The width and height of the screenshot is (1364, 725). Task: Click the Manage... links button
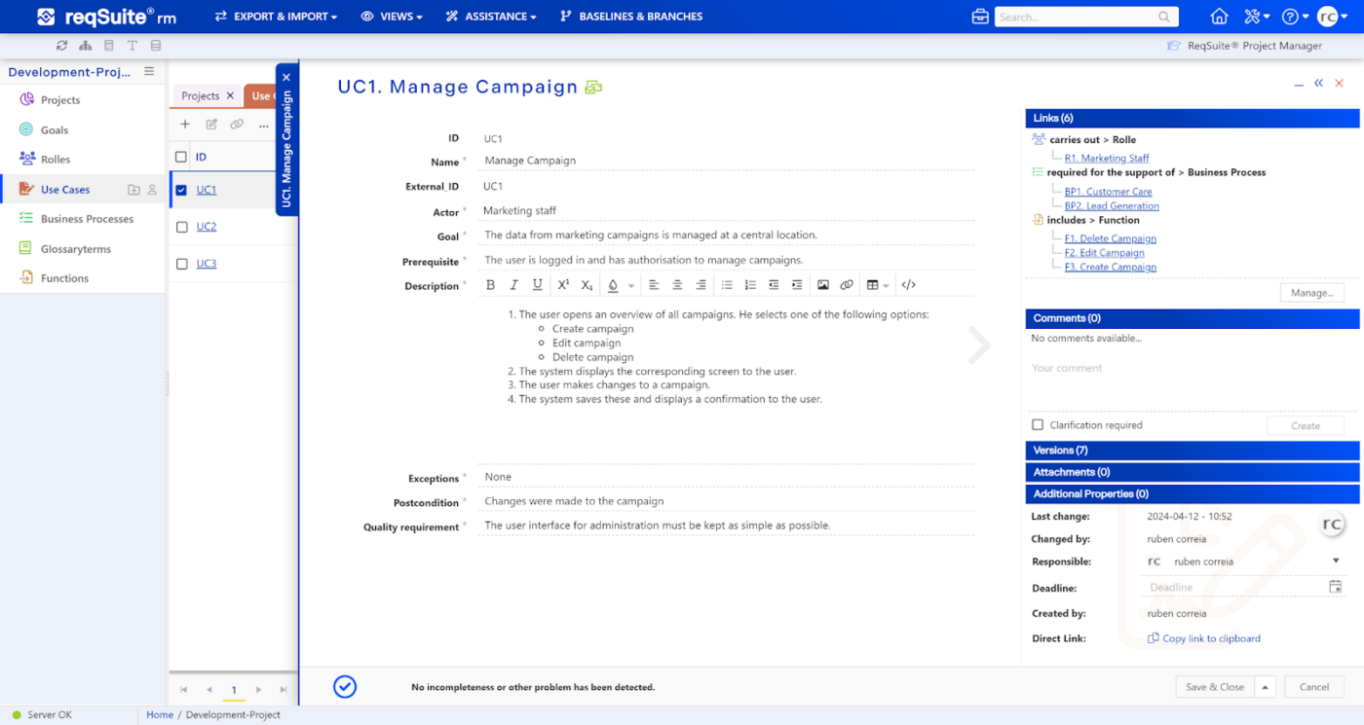pyautogui.click(x=1311, y=293)
